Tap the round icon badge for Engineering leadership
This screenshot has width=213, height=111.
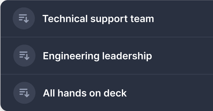pos(24,56)
